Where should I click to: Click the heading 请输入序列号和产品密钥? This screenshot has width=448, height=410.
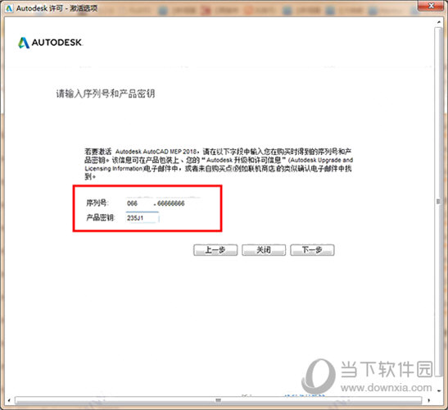point(106,93)
